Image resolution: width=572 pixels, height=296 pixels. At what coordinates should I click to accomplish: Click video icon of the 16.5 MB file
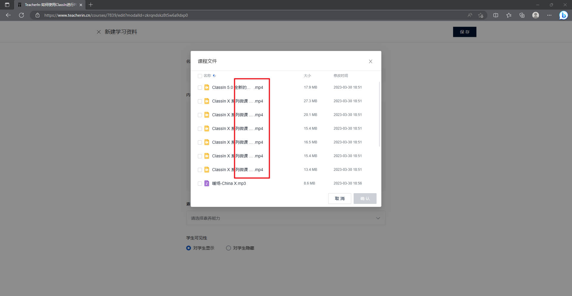click(x=207, y=142)
